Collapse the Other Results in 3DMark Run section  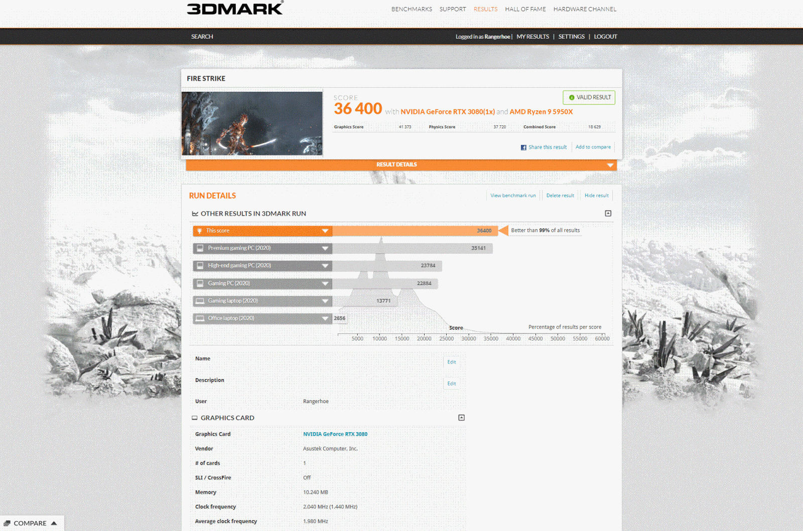click(608, 214)
